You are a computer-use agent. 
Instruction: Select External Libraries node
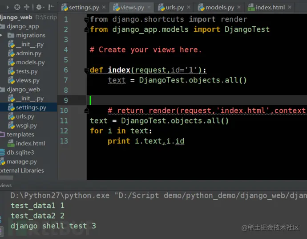coord(21,170)
